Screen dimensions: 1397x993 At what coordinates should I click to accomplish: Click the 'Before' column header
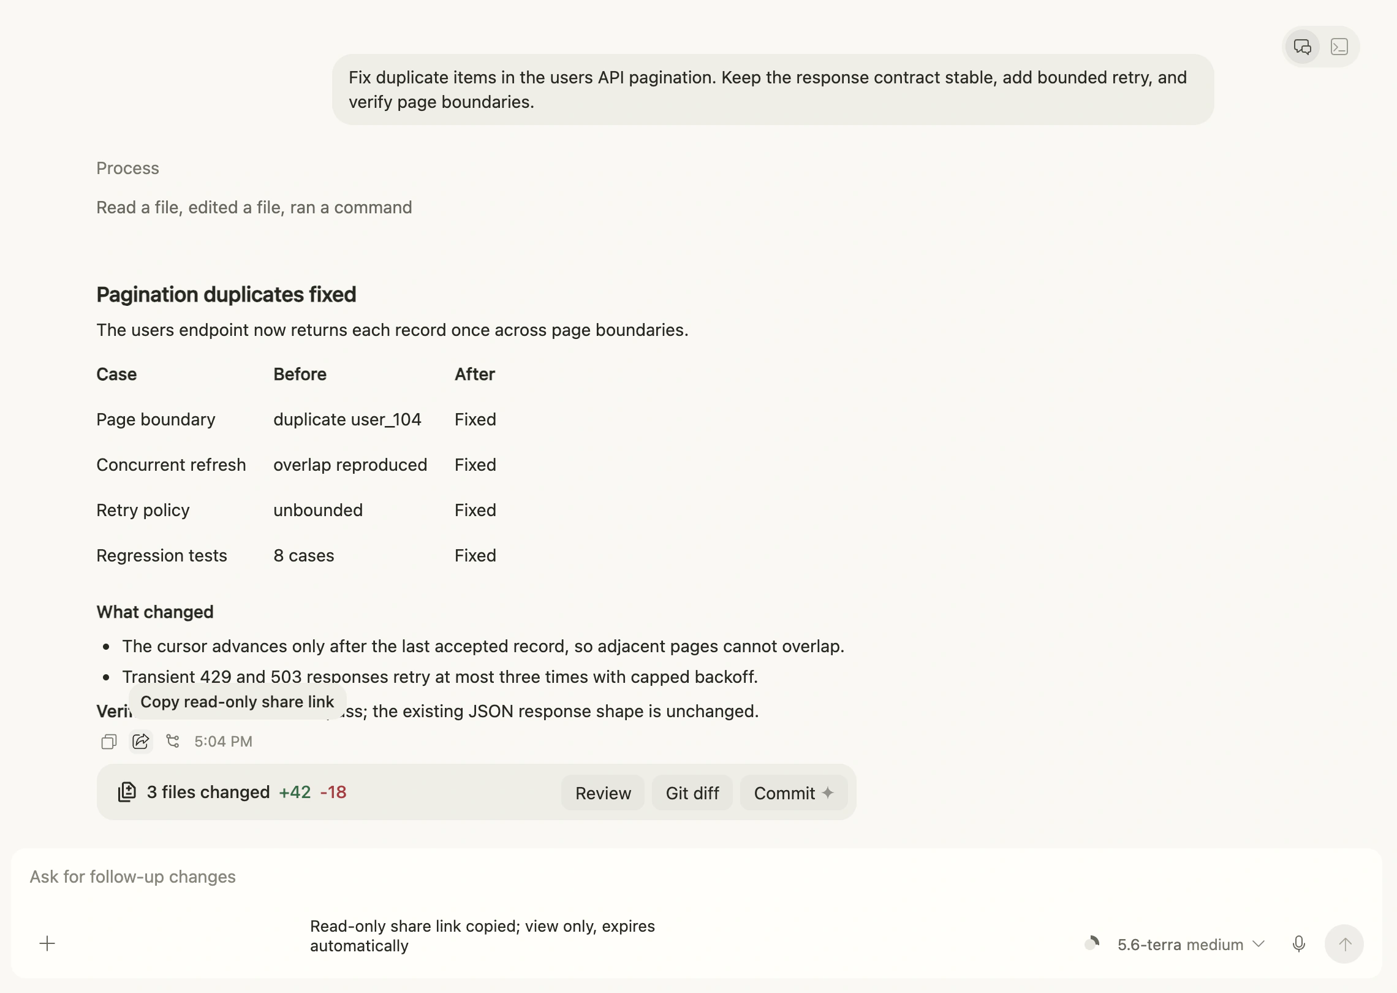[x=300, y=375]
